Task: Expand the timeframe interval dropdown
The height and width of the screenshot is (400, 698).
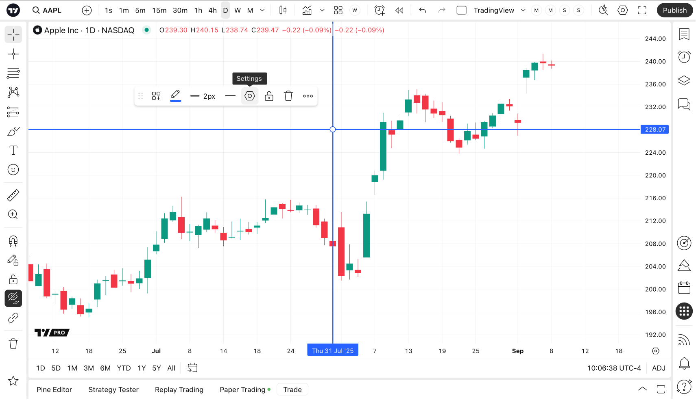Action: point(262,11)
